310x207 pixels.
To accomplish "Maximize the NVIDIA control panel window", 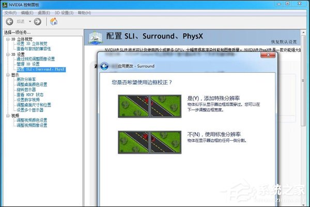I will pos(288,4).
